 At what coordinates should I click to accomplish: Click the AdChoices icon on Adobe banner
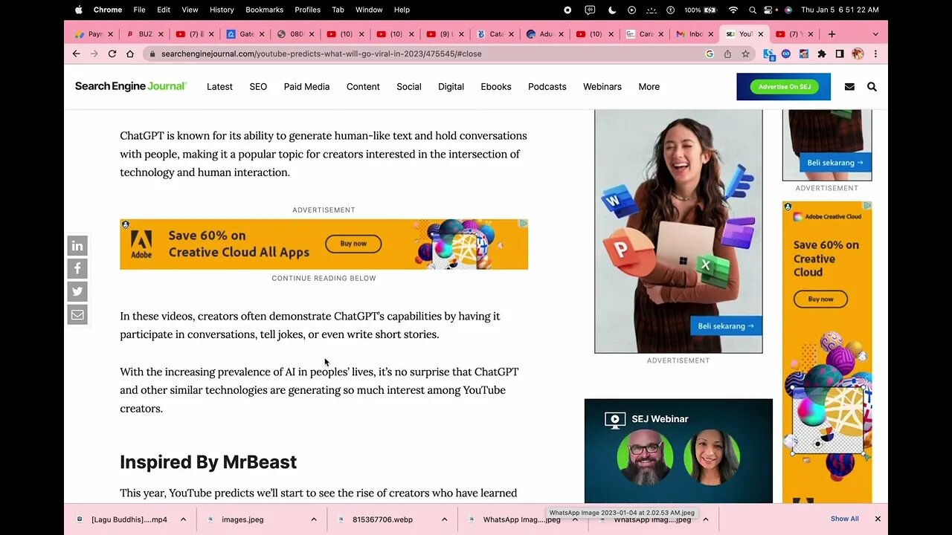(x=524, y=223)
